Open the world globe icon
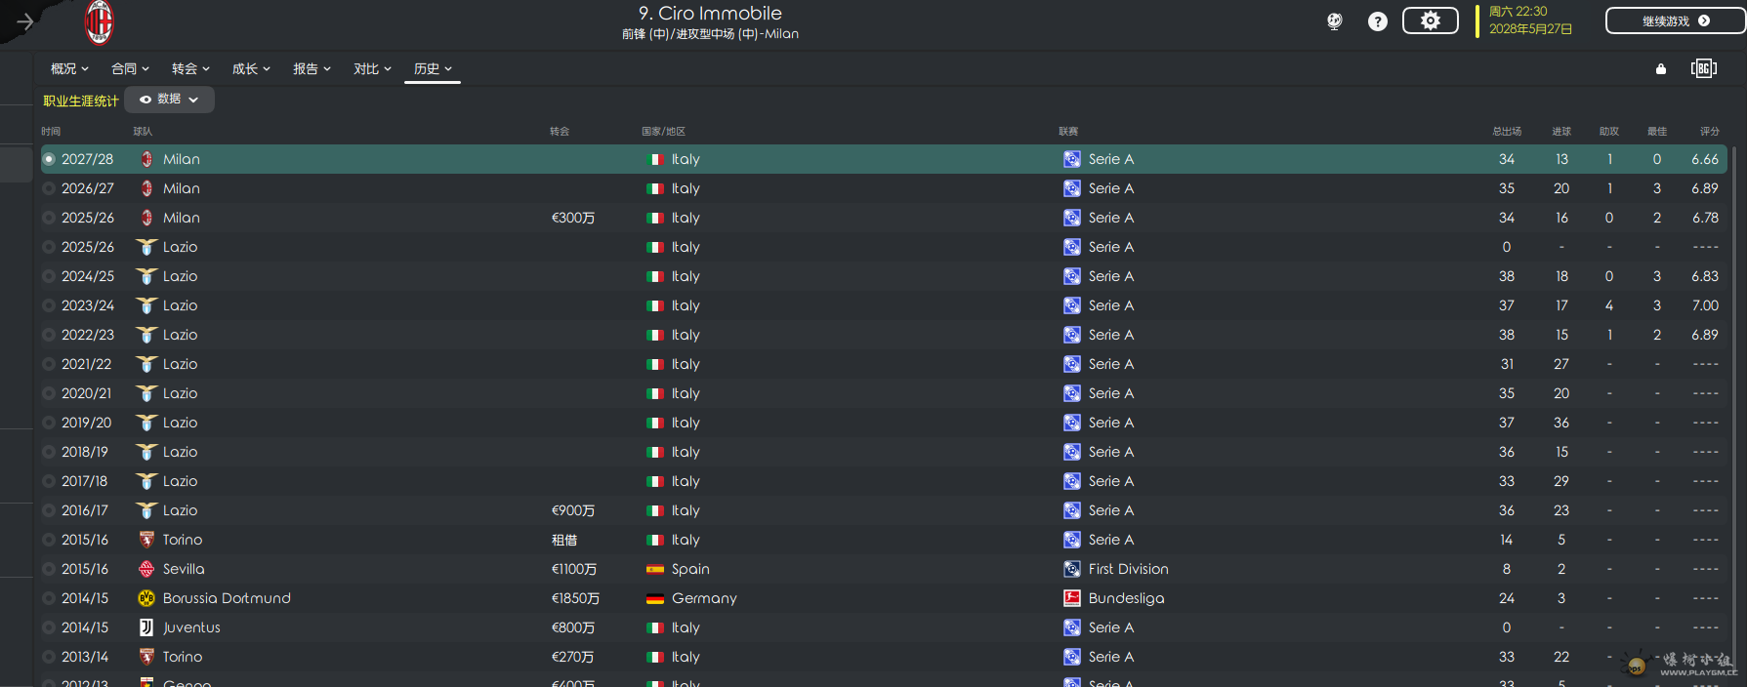Screen dimensions: 1747x687 click(1334, 21)
